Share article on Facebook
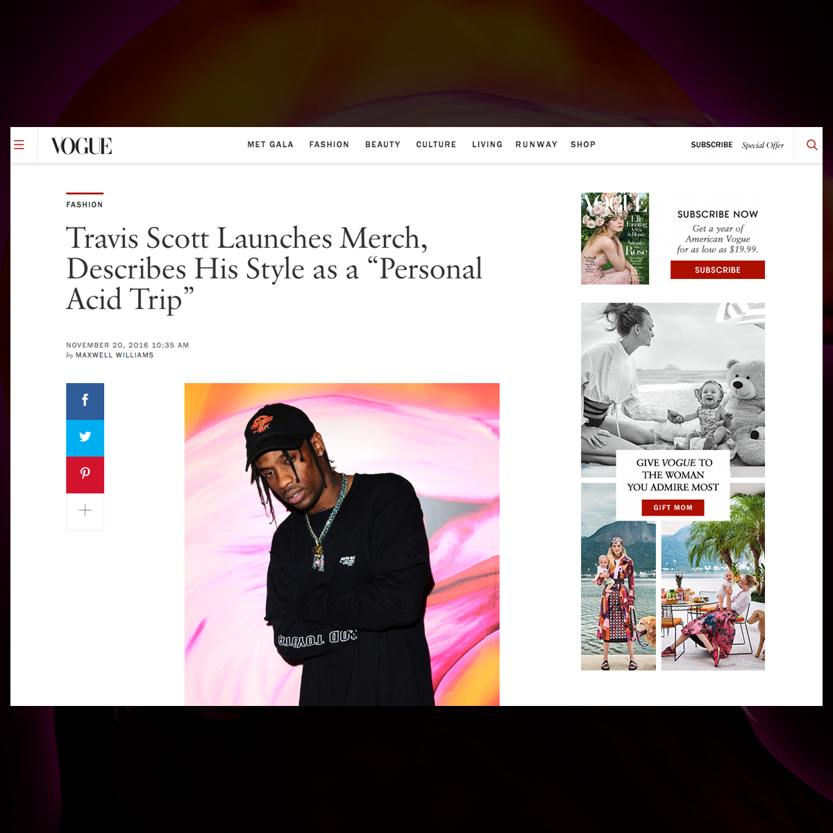The image size is (833, 833). point(85,401)
